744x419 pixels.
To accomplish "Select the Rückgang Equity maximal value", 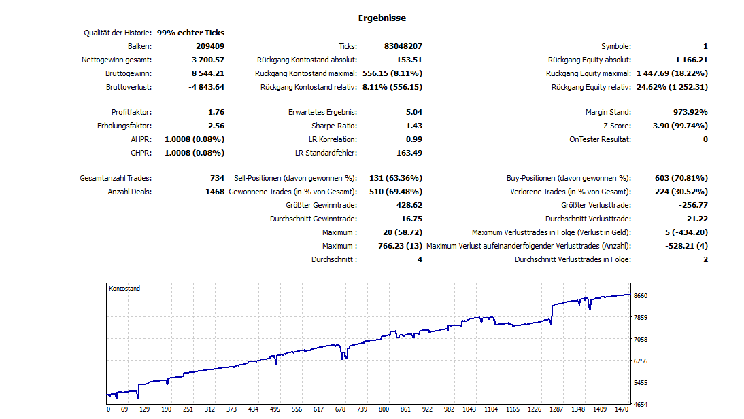I will 672,73.
